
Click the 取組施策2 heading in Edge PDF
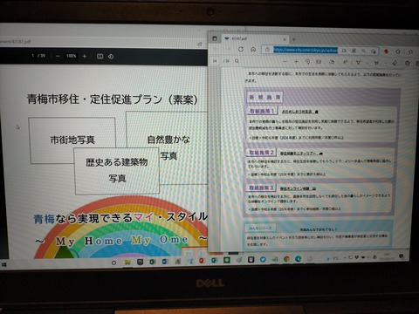(x=261, y=153)
